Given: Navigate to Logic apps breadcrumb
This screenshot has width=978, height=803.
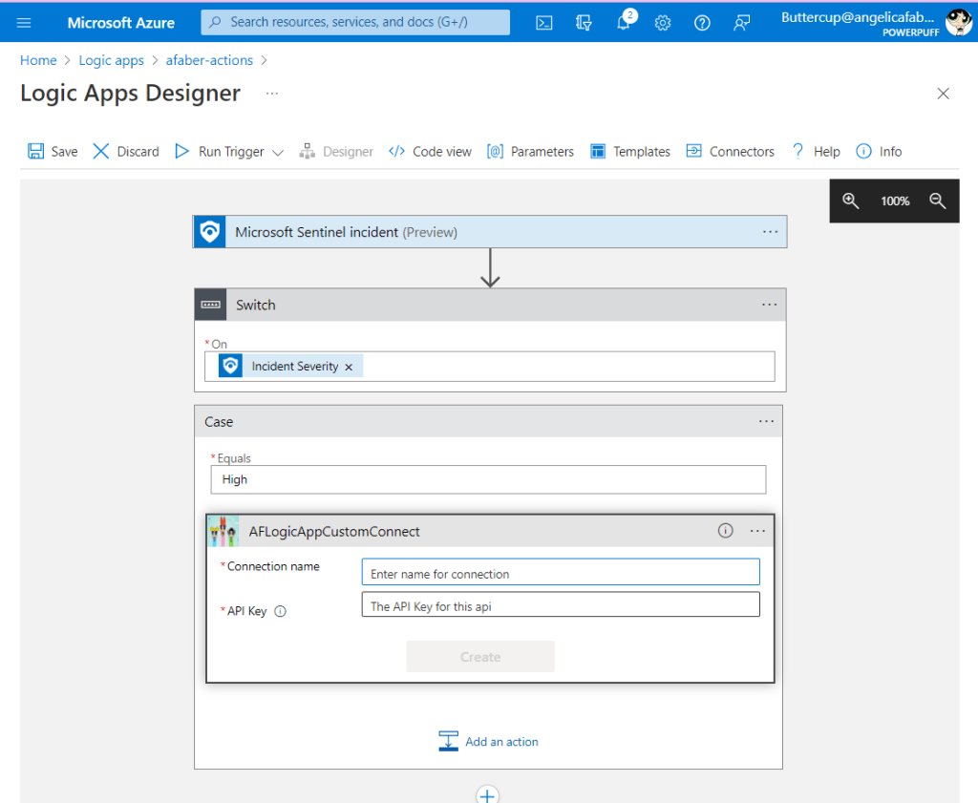Looking at the screenshot, I should click(111, 60).
